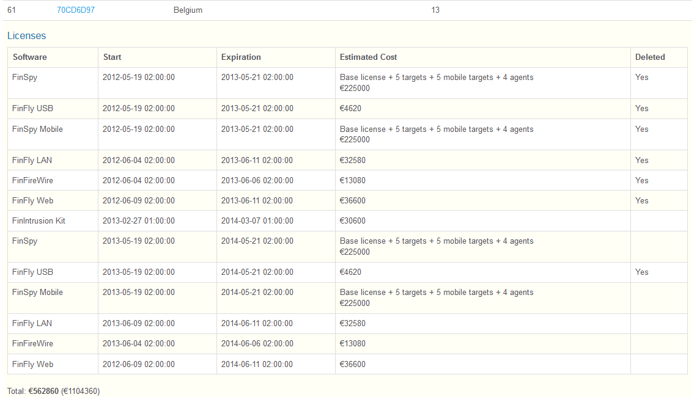The height and width of the screenshot is (397, 697).
Task: Click FinFly Web in the row expiring 2013-06-11
Action: coord(32,201)
